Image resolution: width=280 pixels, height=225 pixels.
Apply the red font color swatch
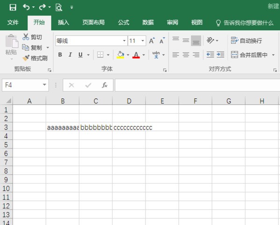point(136,55)
